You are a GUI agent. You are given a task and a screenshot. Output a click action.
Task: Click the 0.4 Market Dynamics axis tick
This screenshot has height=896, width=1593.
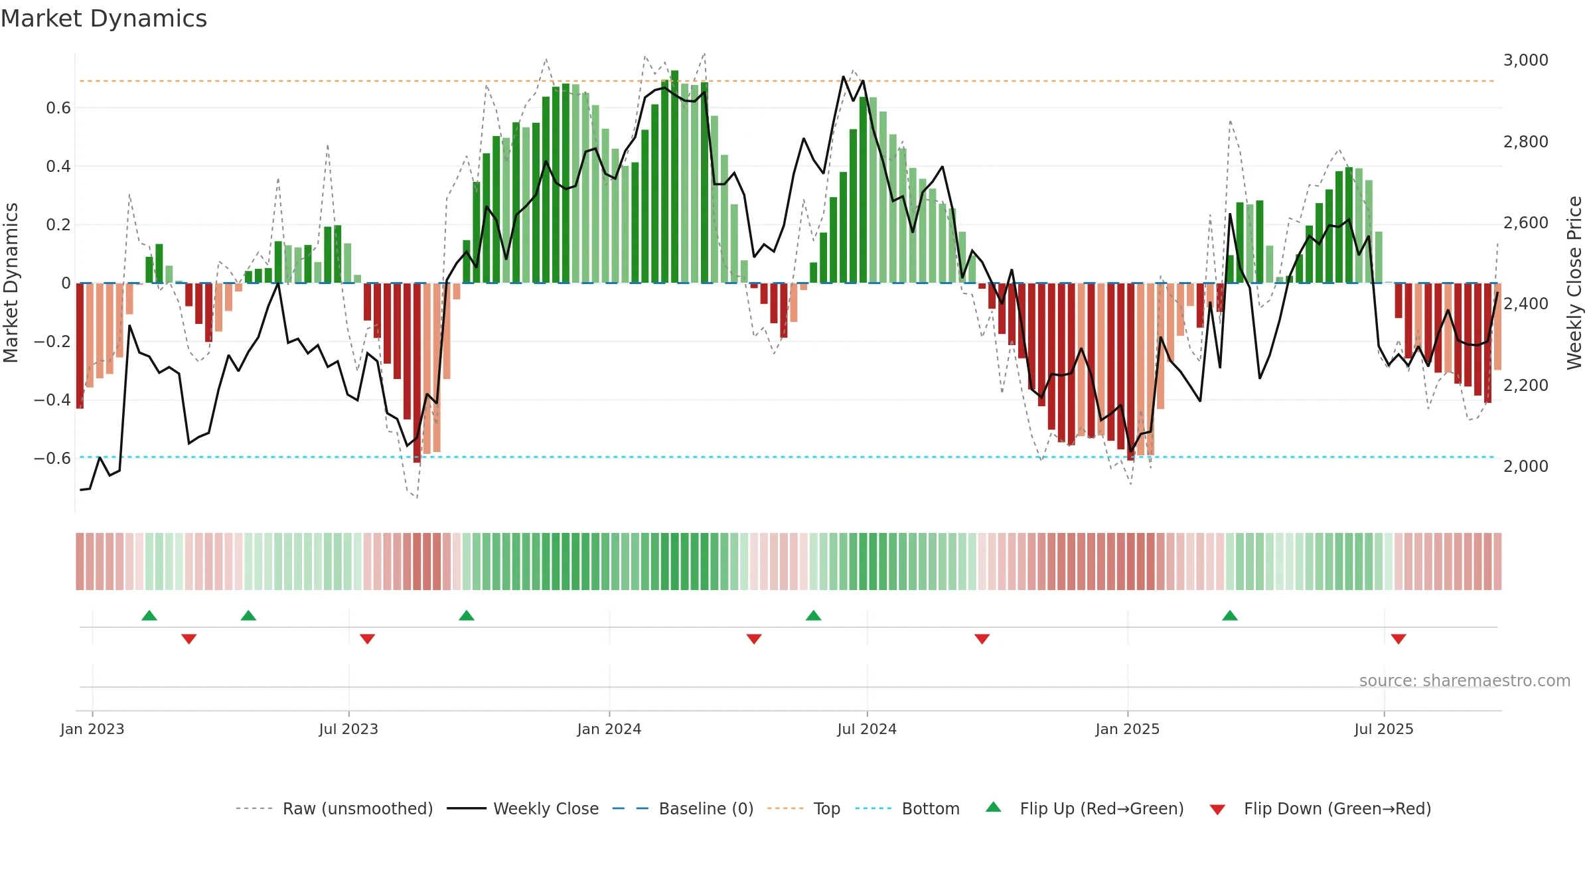pyautogui.click(x=58, y=167)
